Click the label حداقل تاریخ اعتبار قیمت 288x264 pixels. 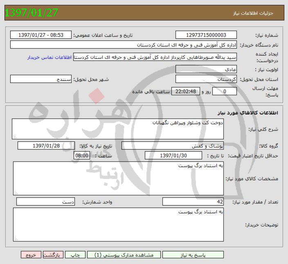point(253,156)
